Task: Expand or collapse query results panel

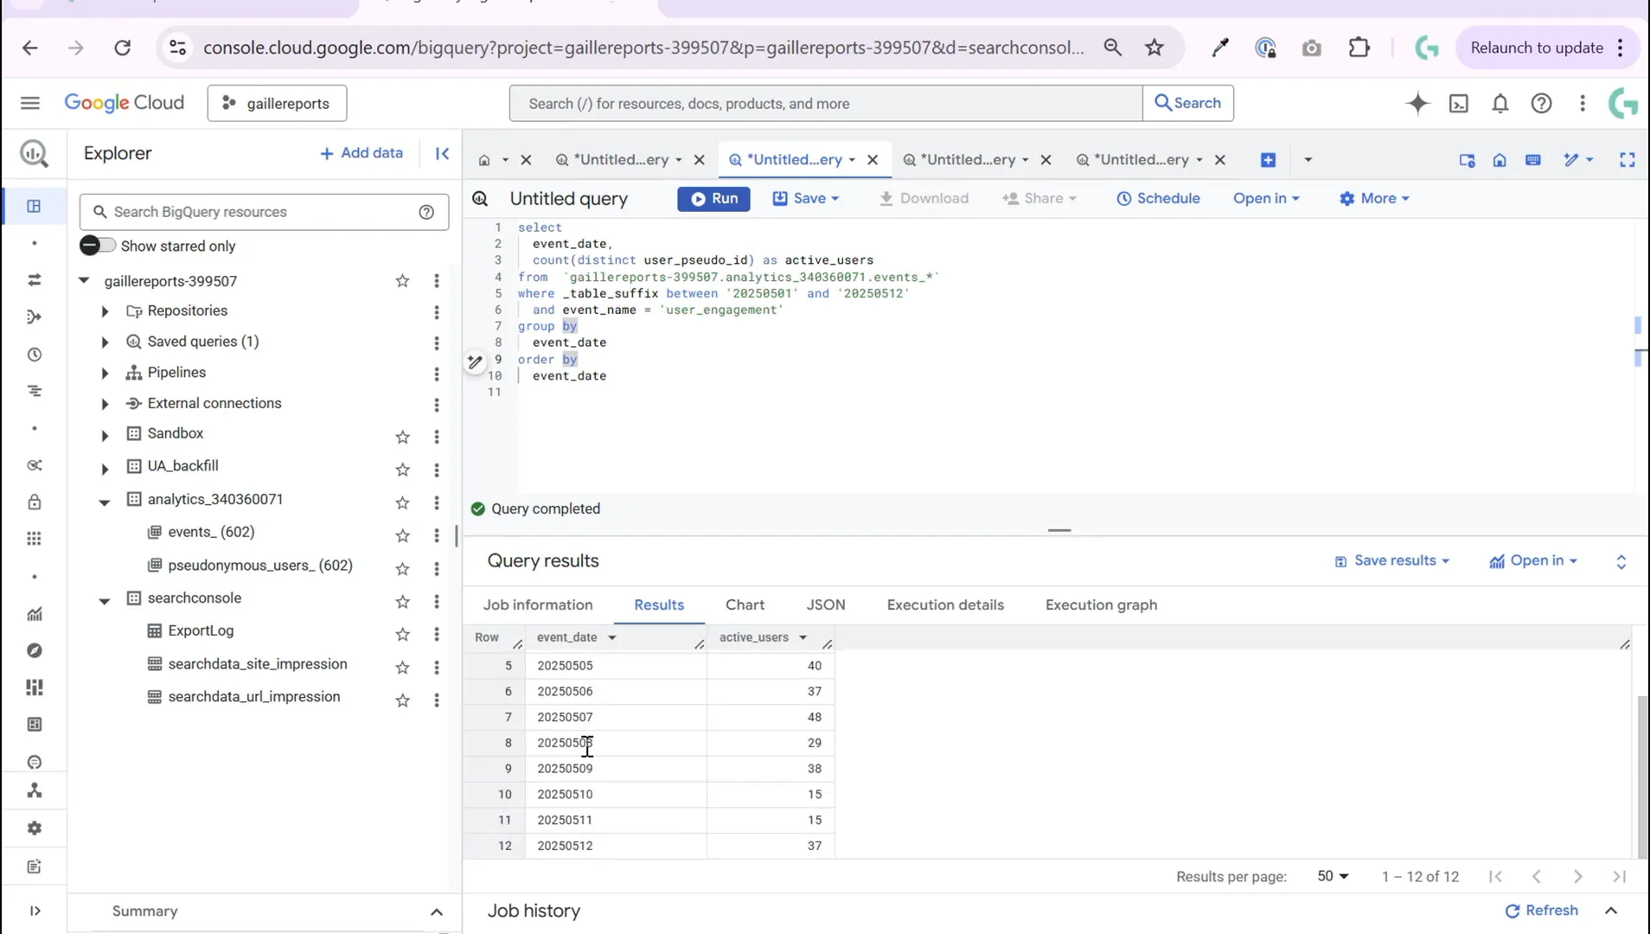Action: (1621, 562)
